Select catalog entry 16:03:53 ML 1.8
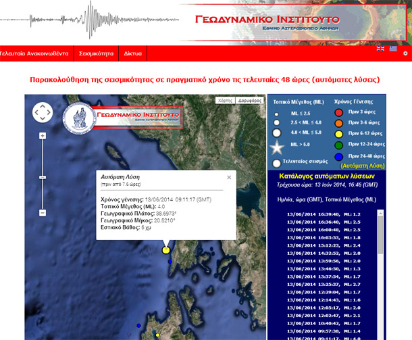412x340 pixels. click(324, 238)
